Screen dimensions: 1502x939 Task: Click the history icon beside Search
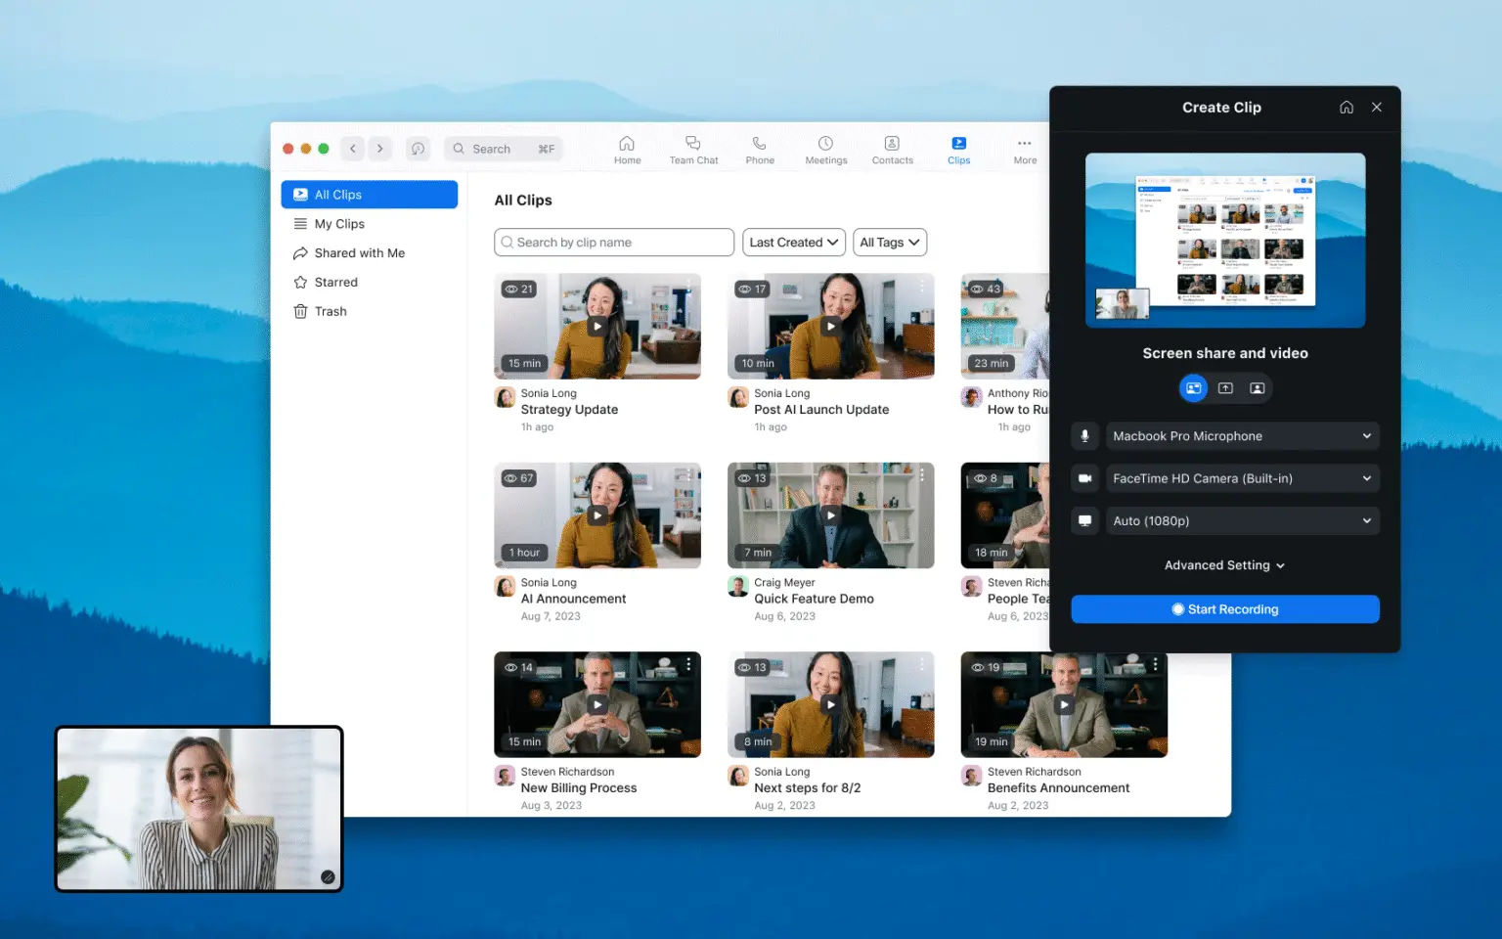418,149
